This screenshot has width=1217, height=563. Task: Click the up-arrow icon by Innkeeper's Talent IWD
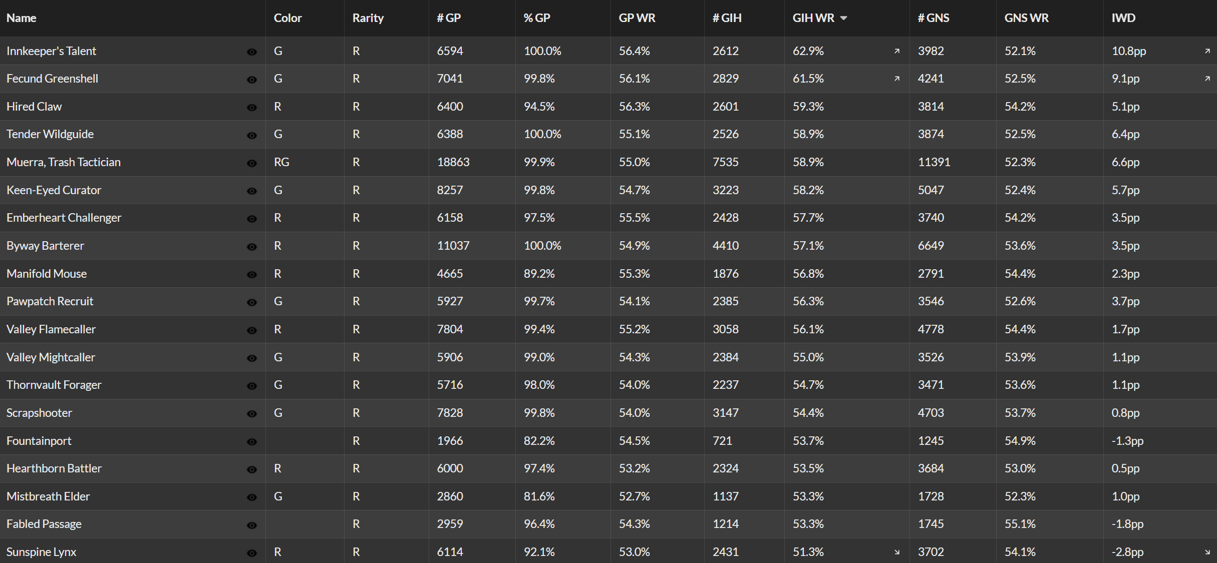[x=1207, y=51]
